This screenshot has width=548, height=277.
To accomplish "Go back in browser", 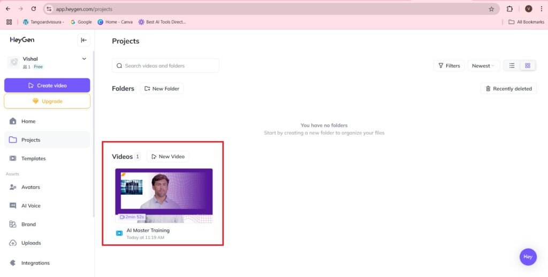I will (8, 9).
